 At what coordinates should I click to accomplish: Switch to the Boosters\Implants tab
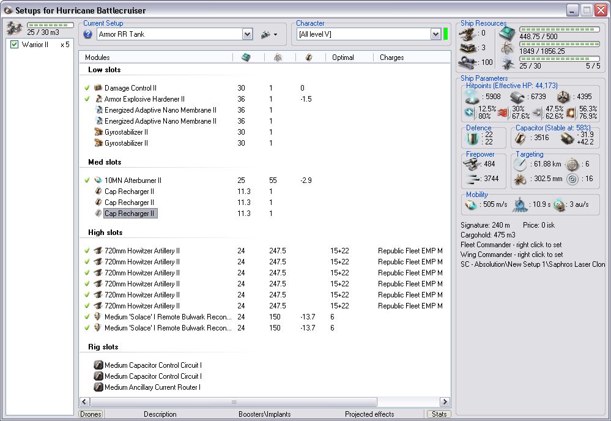[265, 414]
